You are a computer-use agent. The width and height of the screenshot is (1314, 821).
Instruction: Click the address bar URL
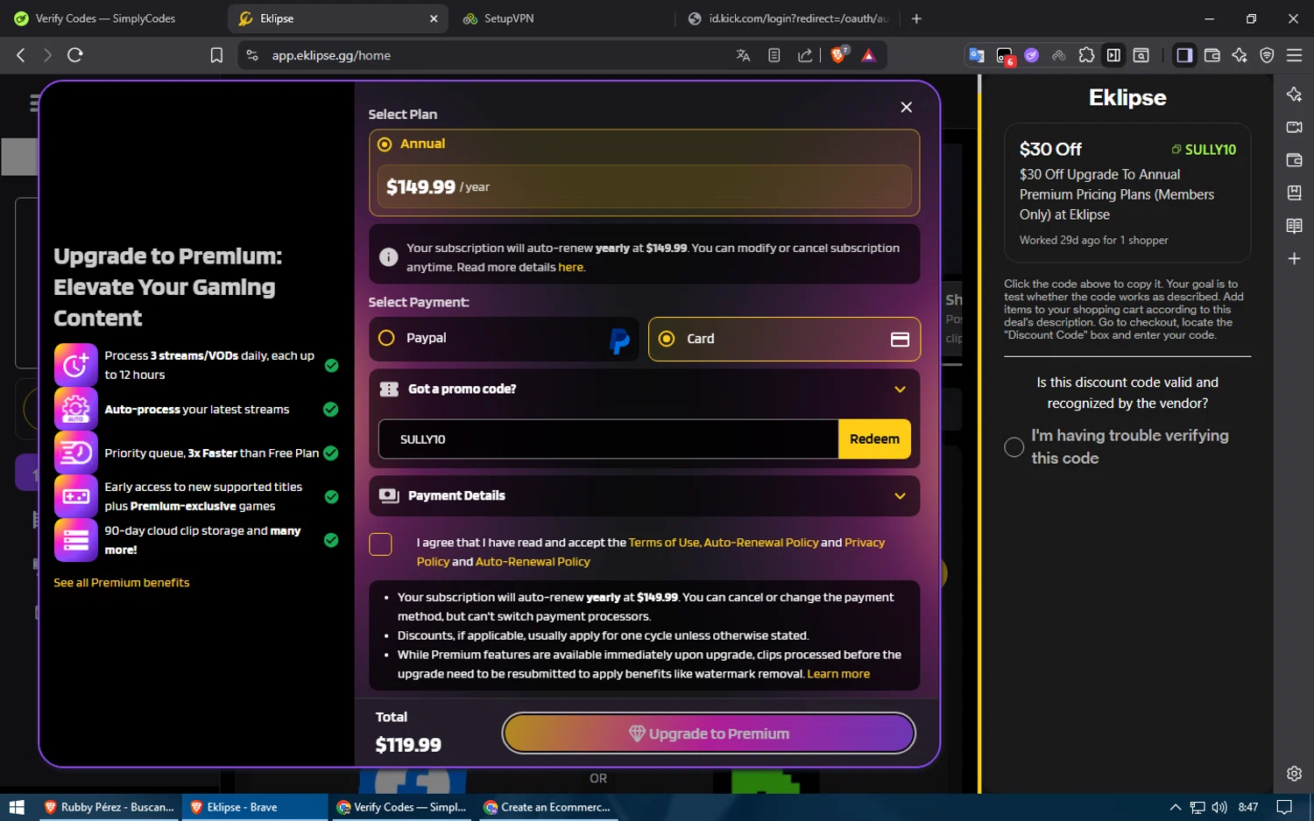[x=331, y=55]
